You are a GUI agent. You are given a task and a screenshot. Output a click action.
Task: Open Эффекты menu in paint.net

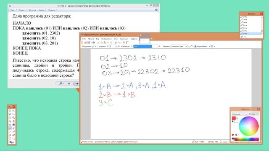pyautogui.click(x=134, y=39)
